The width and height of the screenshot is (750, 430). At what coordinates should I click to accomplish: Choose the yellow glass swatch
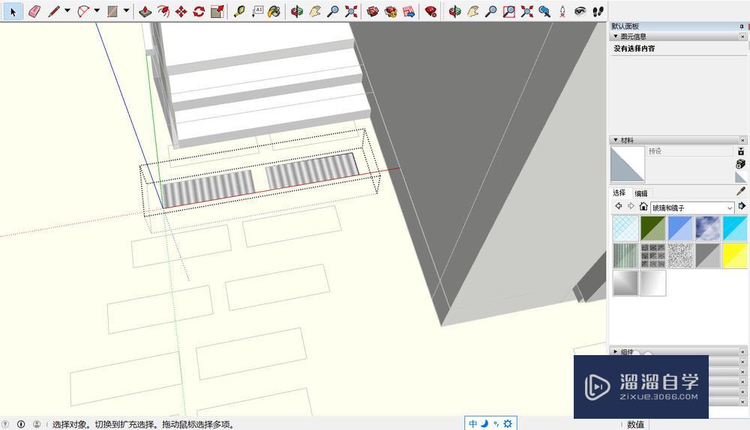pyautogui.click(x=735, y=255)
